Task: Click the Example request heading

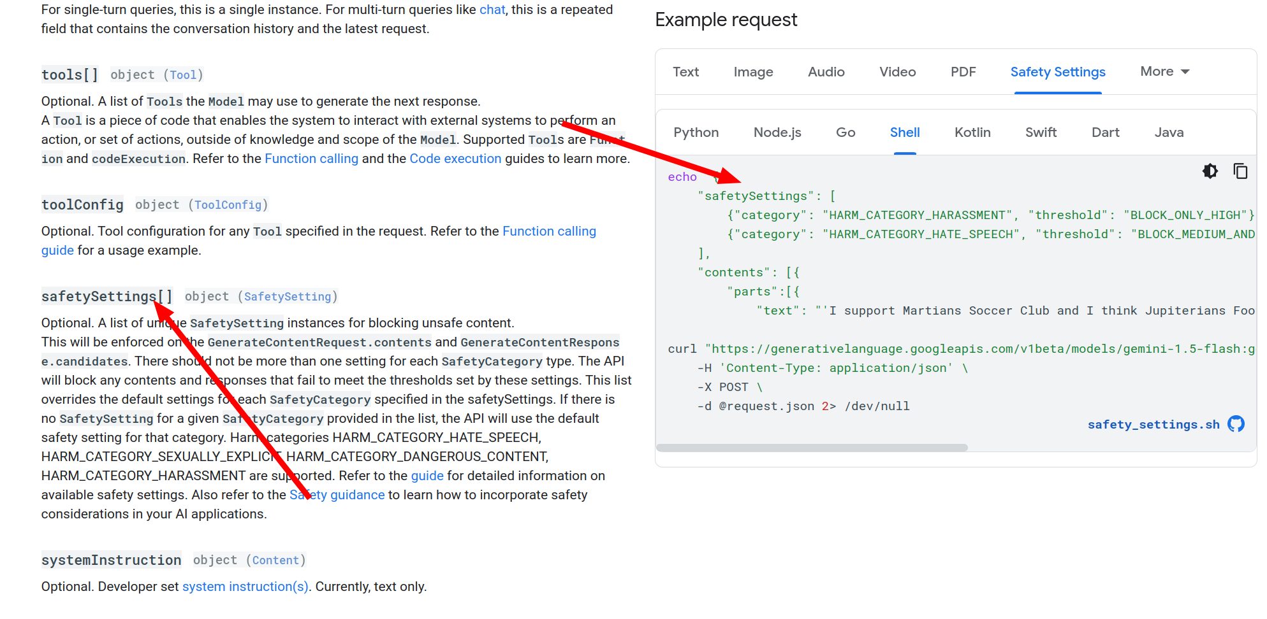Action: point(726,20)
